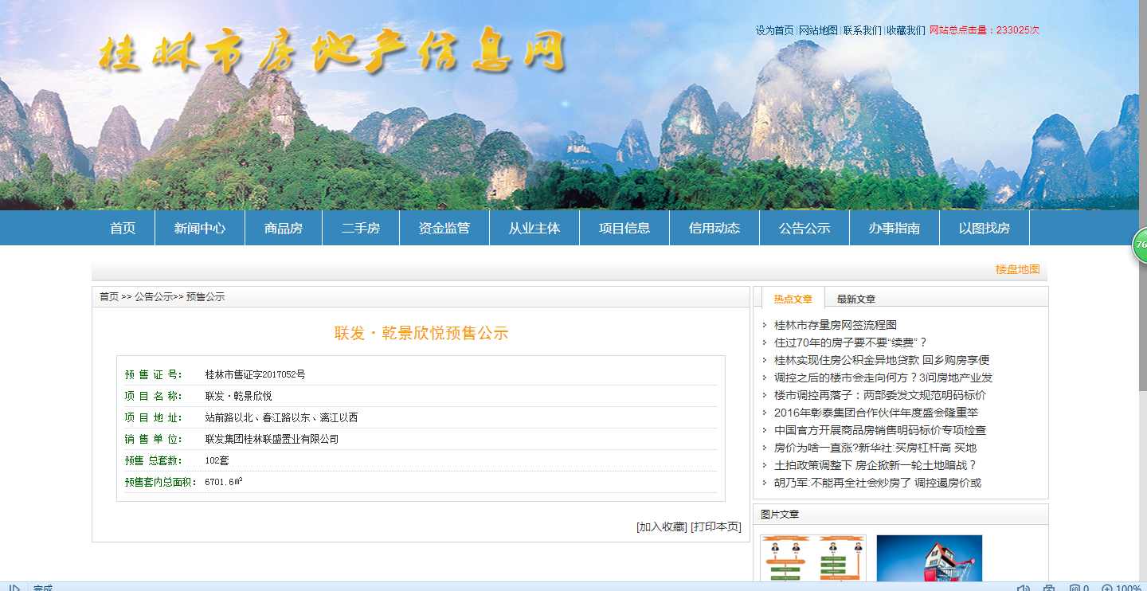This screenshot has width=1147, height=591.
Task: Click the speaker icon in status bar
Action: (x=1024, y=589)
